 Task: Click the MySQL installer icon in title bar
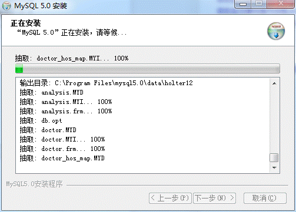[6, 6]
